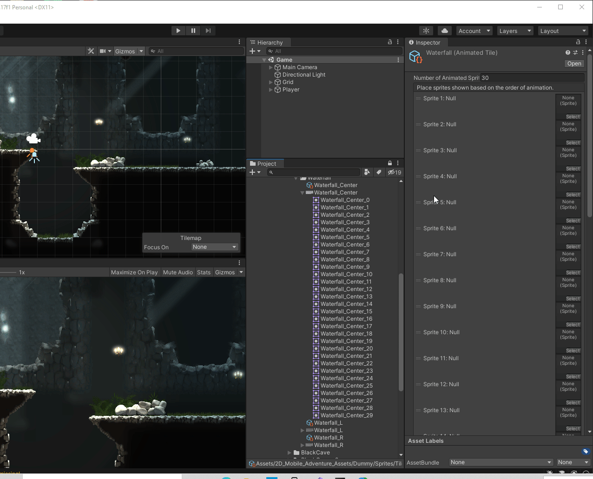
Task: Click Select under the Sprite 1 slot
Action: [x=573, y=117]
